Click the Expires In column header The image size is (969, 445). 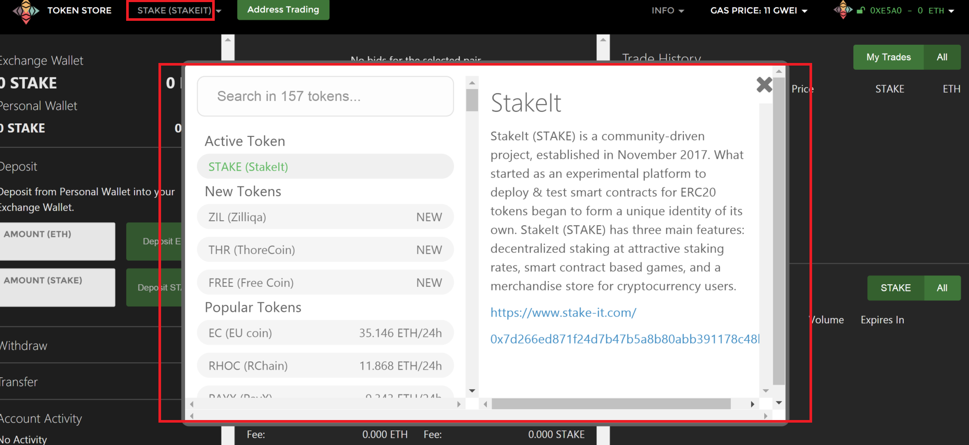click(882, 320)
